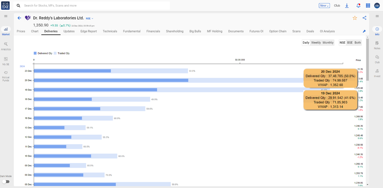Expand the NSE exchange dropdown
This screenshot has width=383, height=188.
[90, 18]
